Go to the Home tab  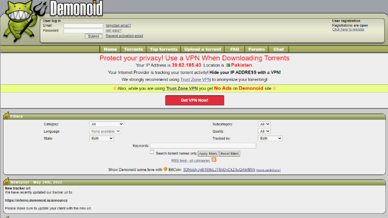(x=110, y=49)
